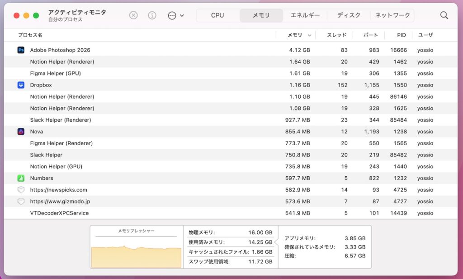The width and height of the screenshot is (463, 279).
Task: Sort by プロセス名 column header
Action: coord(31,35)
